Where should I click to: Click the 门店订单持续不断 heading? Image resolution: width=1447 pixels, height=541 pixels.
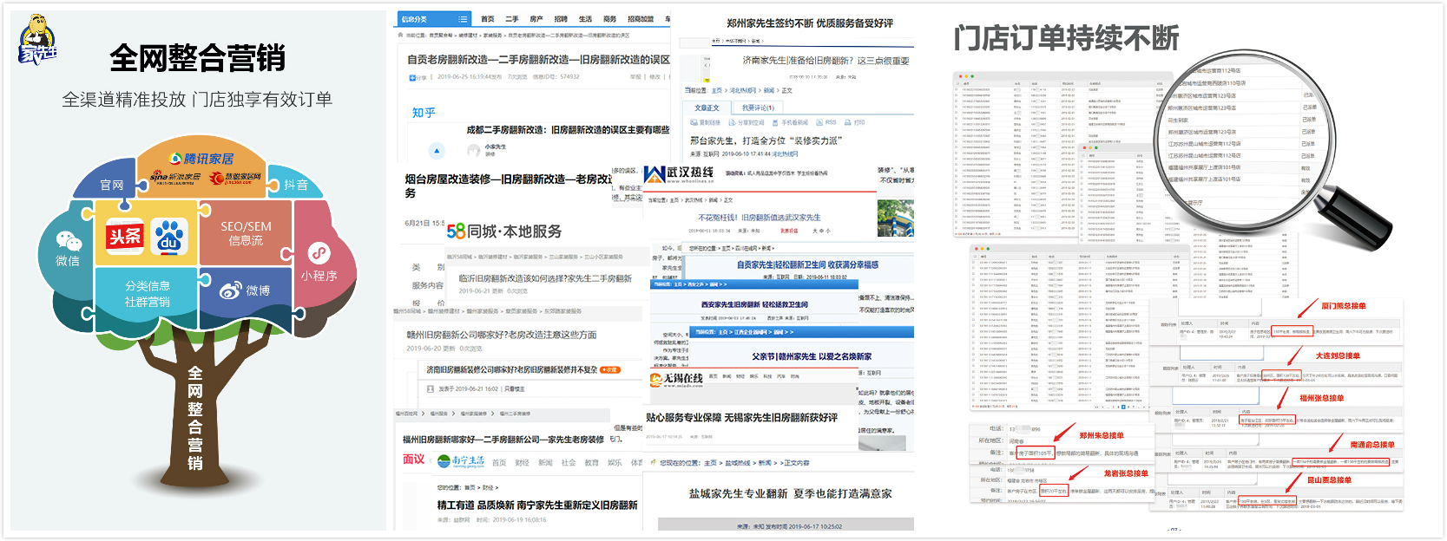[1066, 38]
